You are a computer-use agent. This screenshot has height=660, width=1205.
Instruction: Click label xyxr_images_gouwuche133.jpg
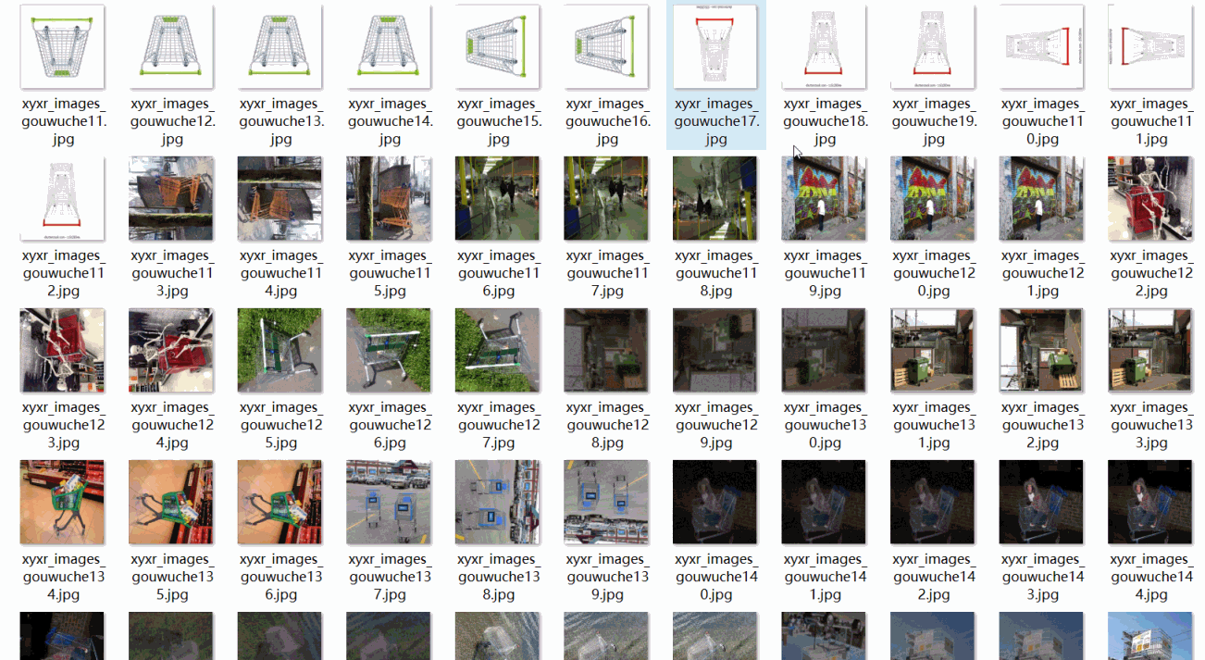coord(1151,425)
